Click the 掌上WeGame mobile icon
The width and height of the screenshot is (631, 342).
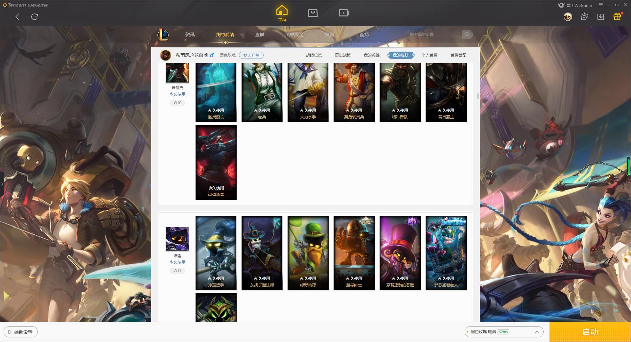point(561,5)
